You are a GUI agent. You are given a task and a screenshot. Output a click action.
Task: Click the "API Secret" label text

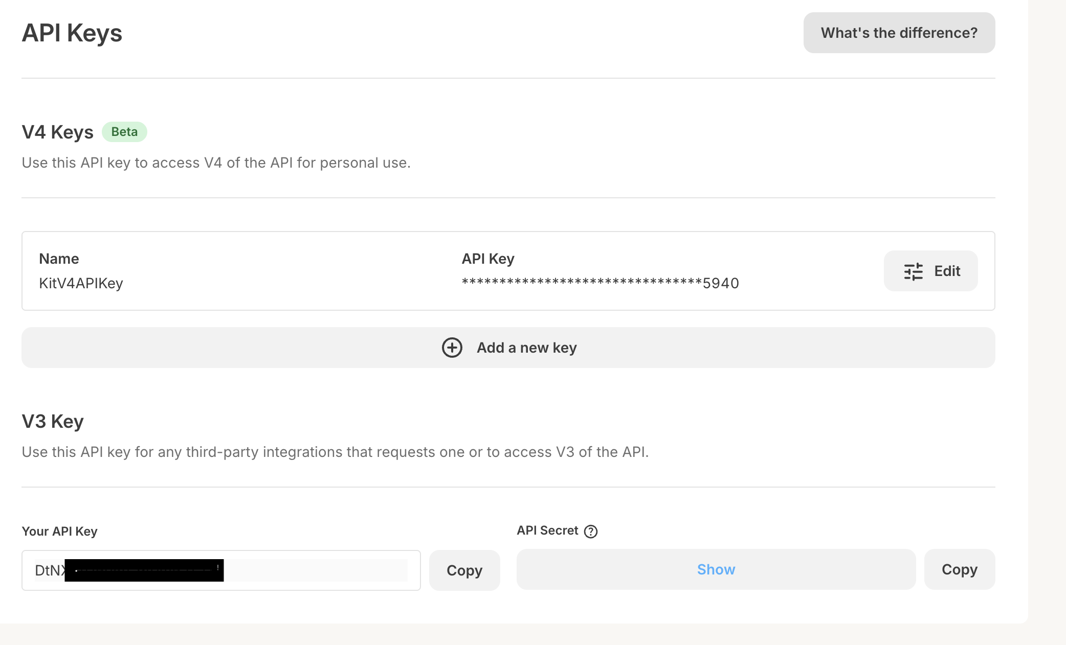(547, 531)
